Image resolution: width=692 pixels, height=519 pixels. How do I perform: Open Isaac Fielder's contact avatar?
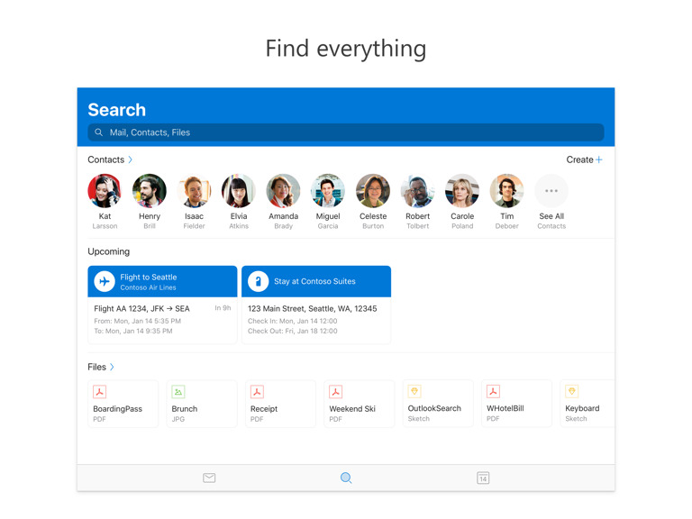point(194,191)
